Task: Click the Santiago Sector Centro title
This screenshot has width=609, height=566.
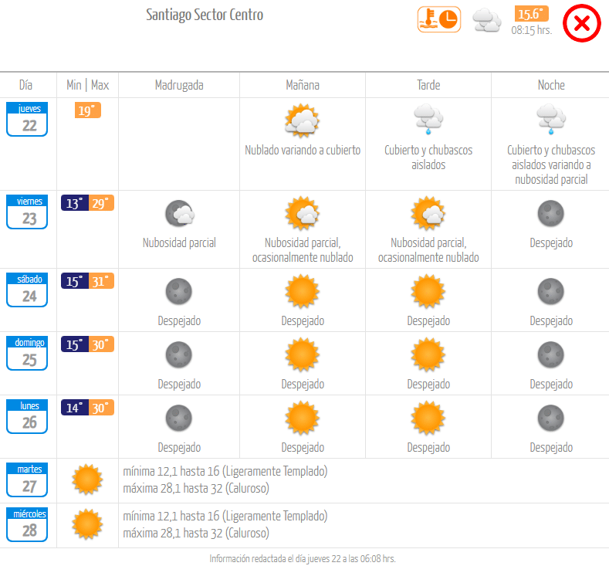Action: pyautogui.click(x=205, y=15)
